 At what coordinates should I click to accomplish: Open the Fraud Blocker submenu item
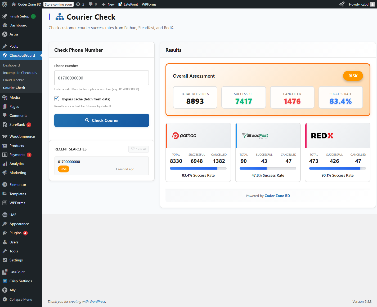[x=13, y=80]
